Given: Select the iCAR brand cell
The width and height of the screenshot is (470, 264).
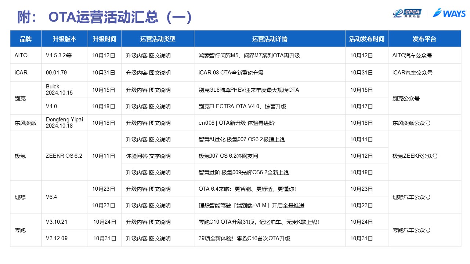Looking at the screenshot, I should coord(26,73).
